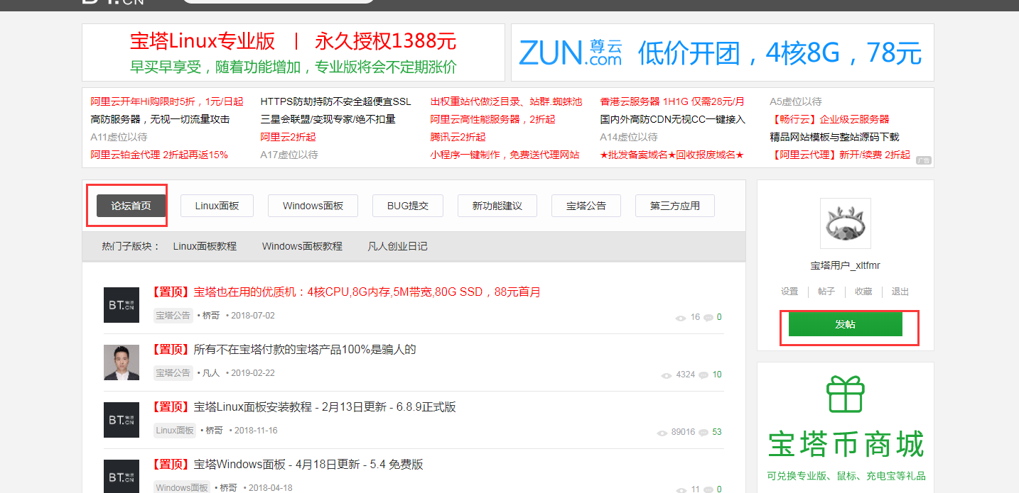The image size is (1019, 493).
Task: Open ad 阿里云开年Hi购限时5折
Action: tap(166, 101)
